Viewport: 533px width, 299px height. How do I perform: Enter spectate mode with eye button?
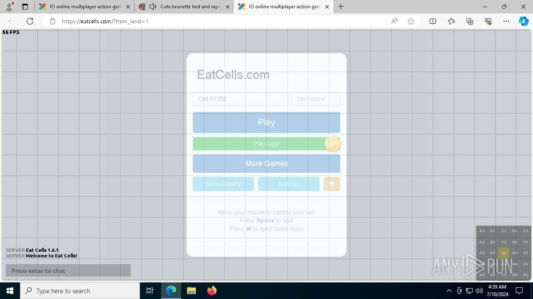pos(332,184)
